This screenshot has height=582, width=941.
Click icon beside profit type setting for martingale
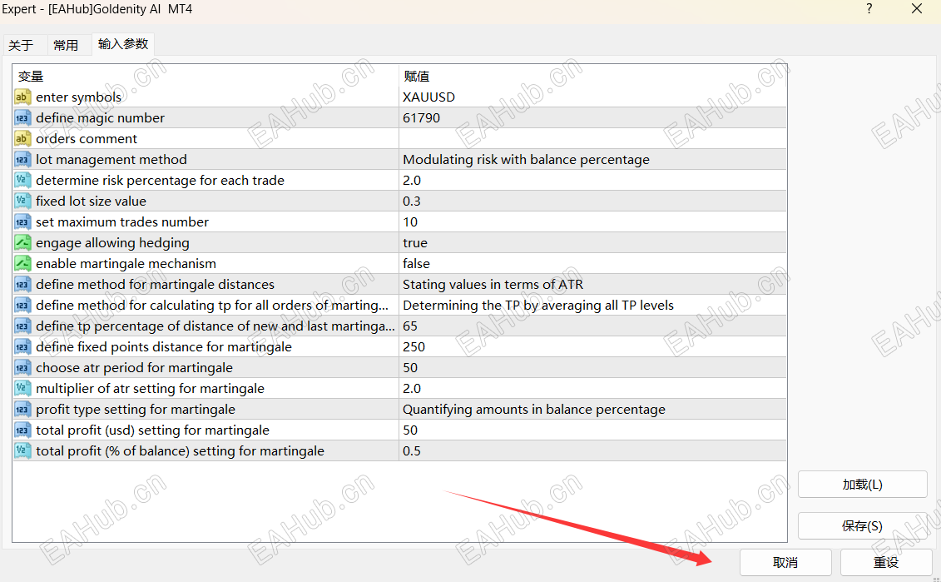(22, 409)
